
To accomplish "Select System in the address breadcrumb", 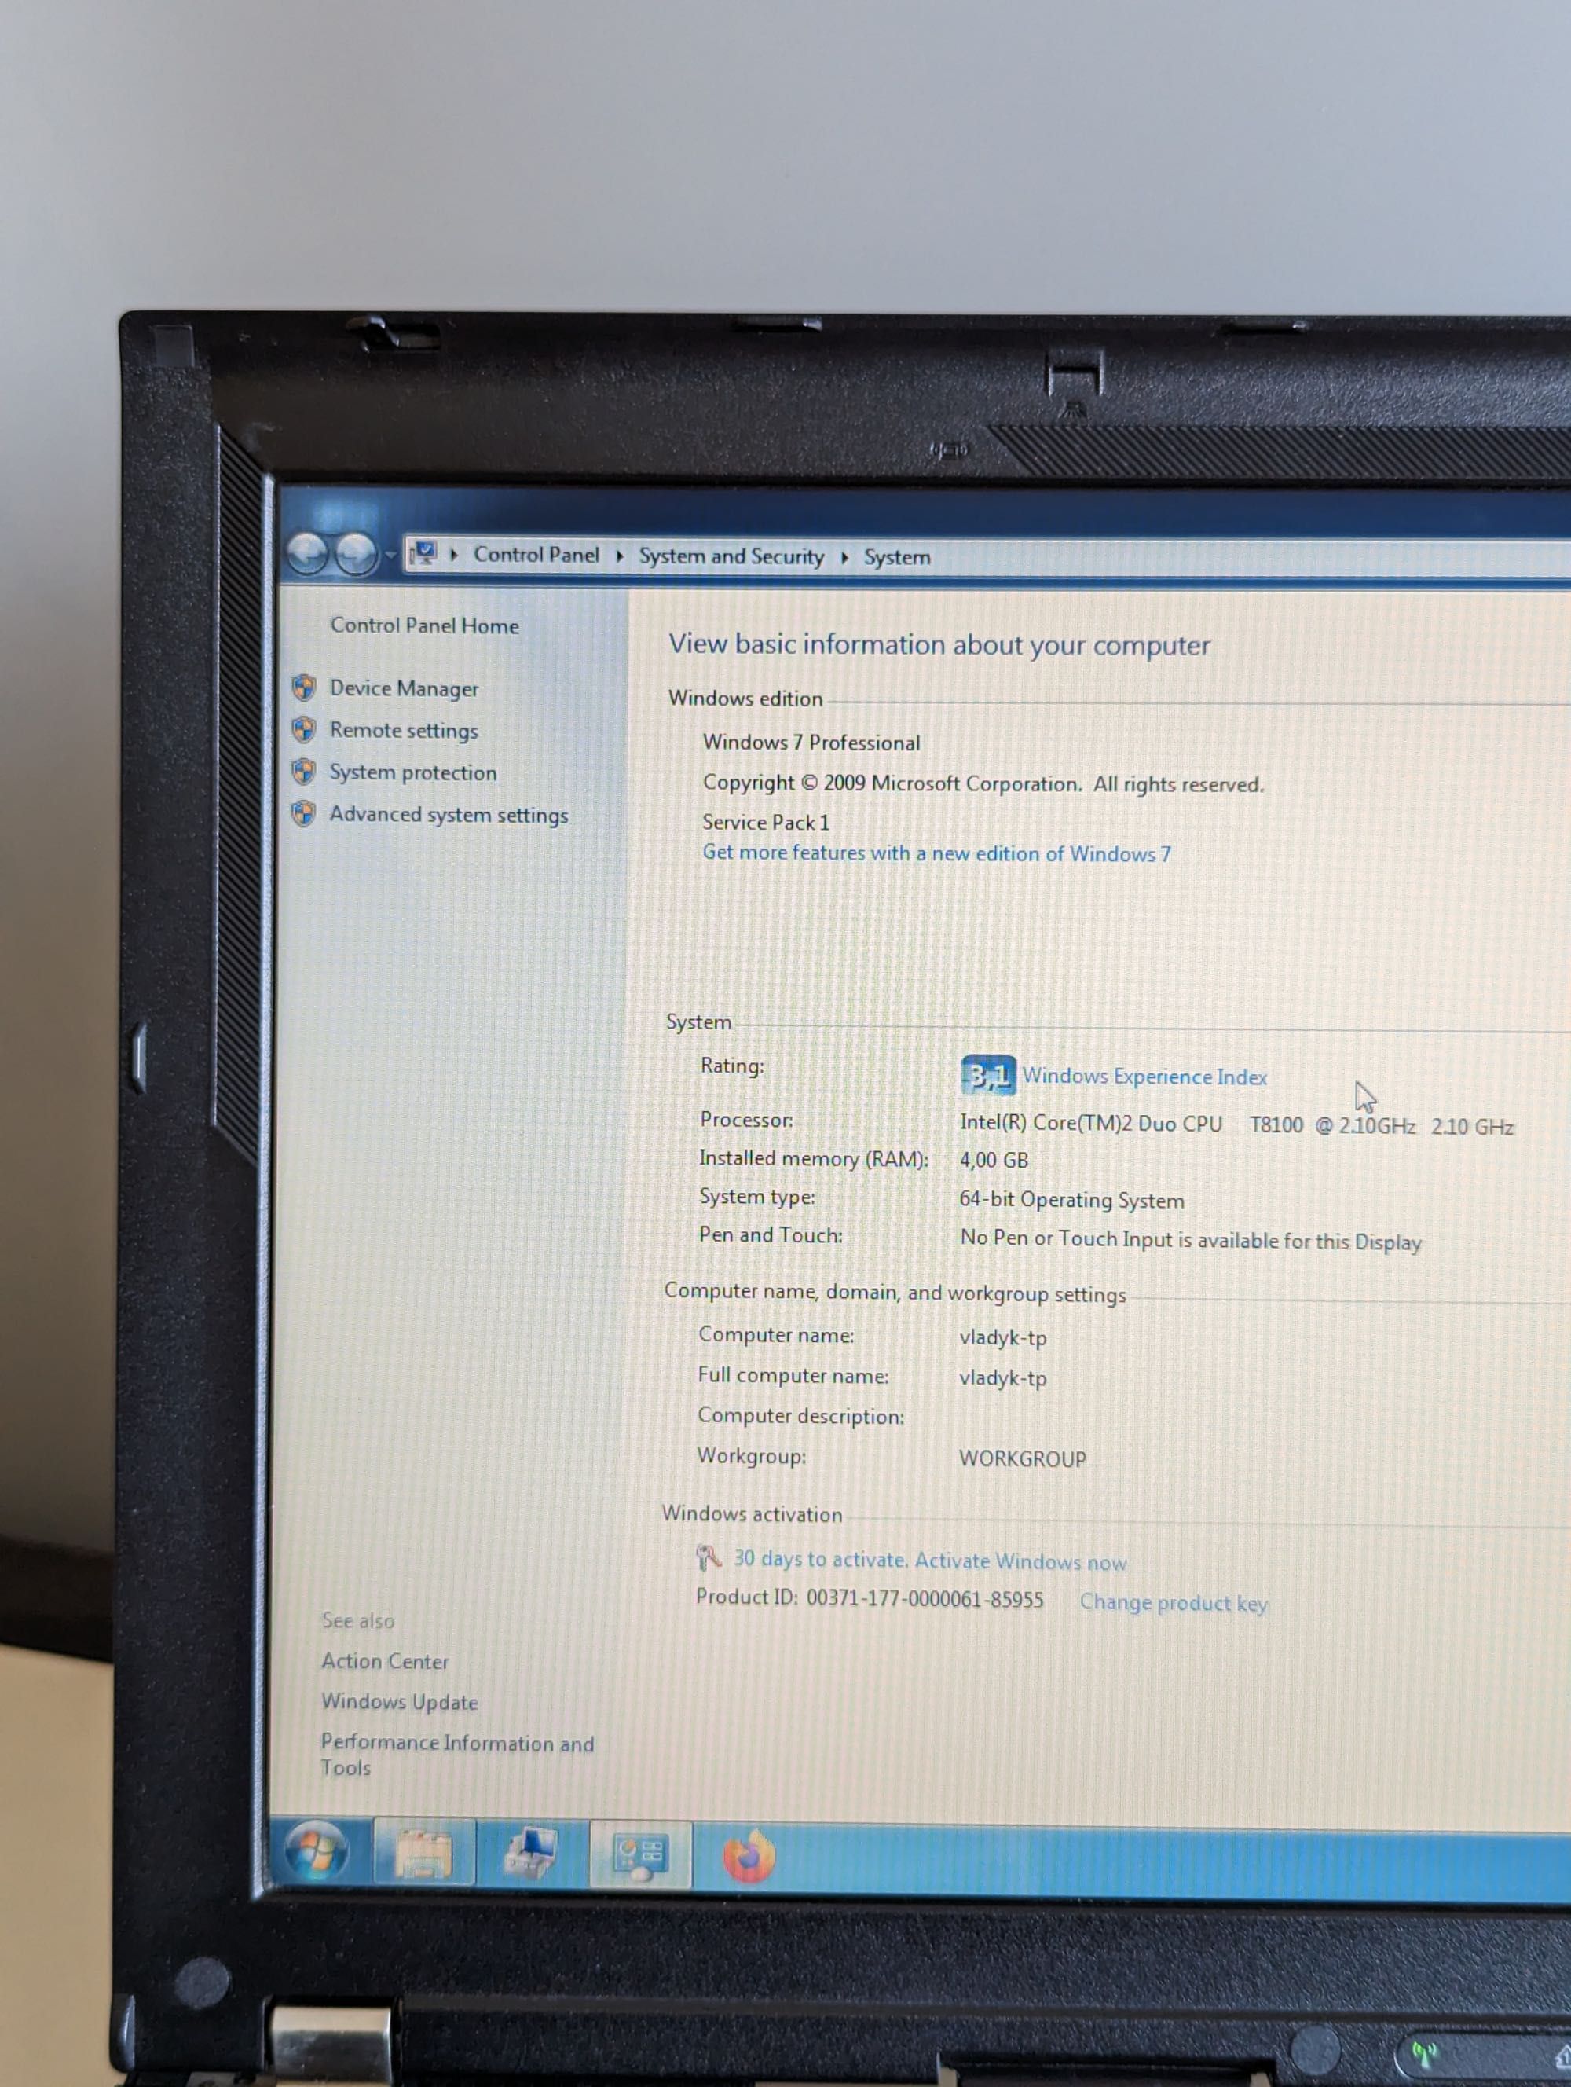I will tap(897, 558).
